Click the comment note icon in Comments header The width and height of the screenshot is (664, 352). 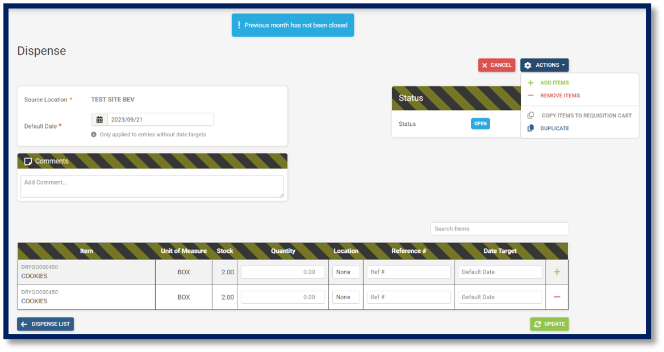coord(28,162)
